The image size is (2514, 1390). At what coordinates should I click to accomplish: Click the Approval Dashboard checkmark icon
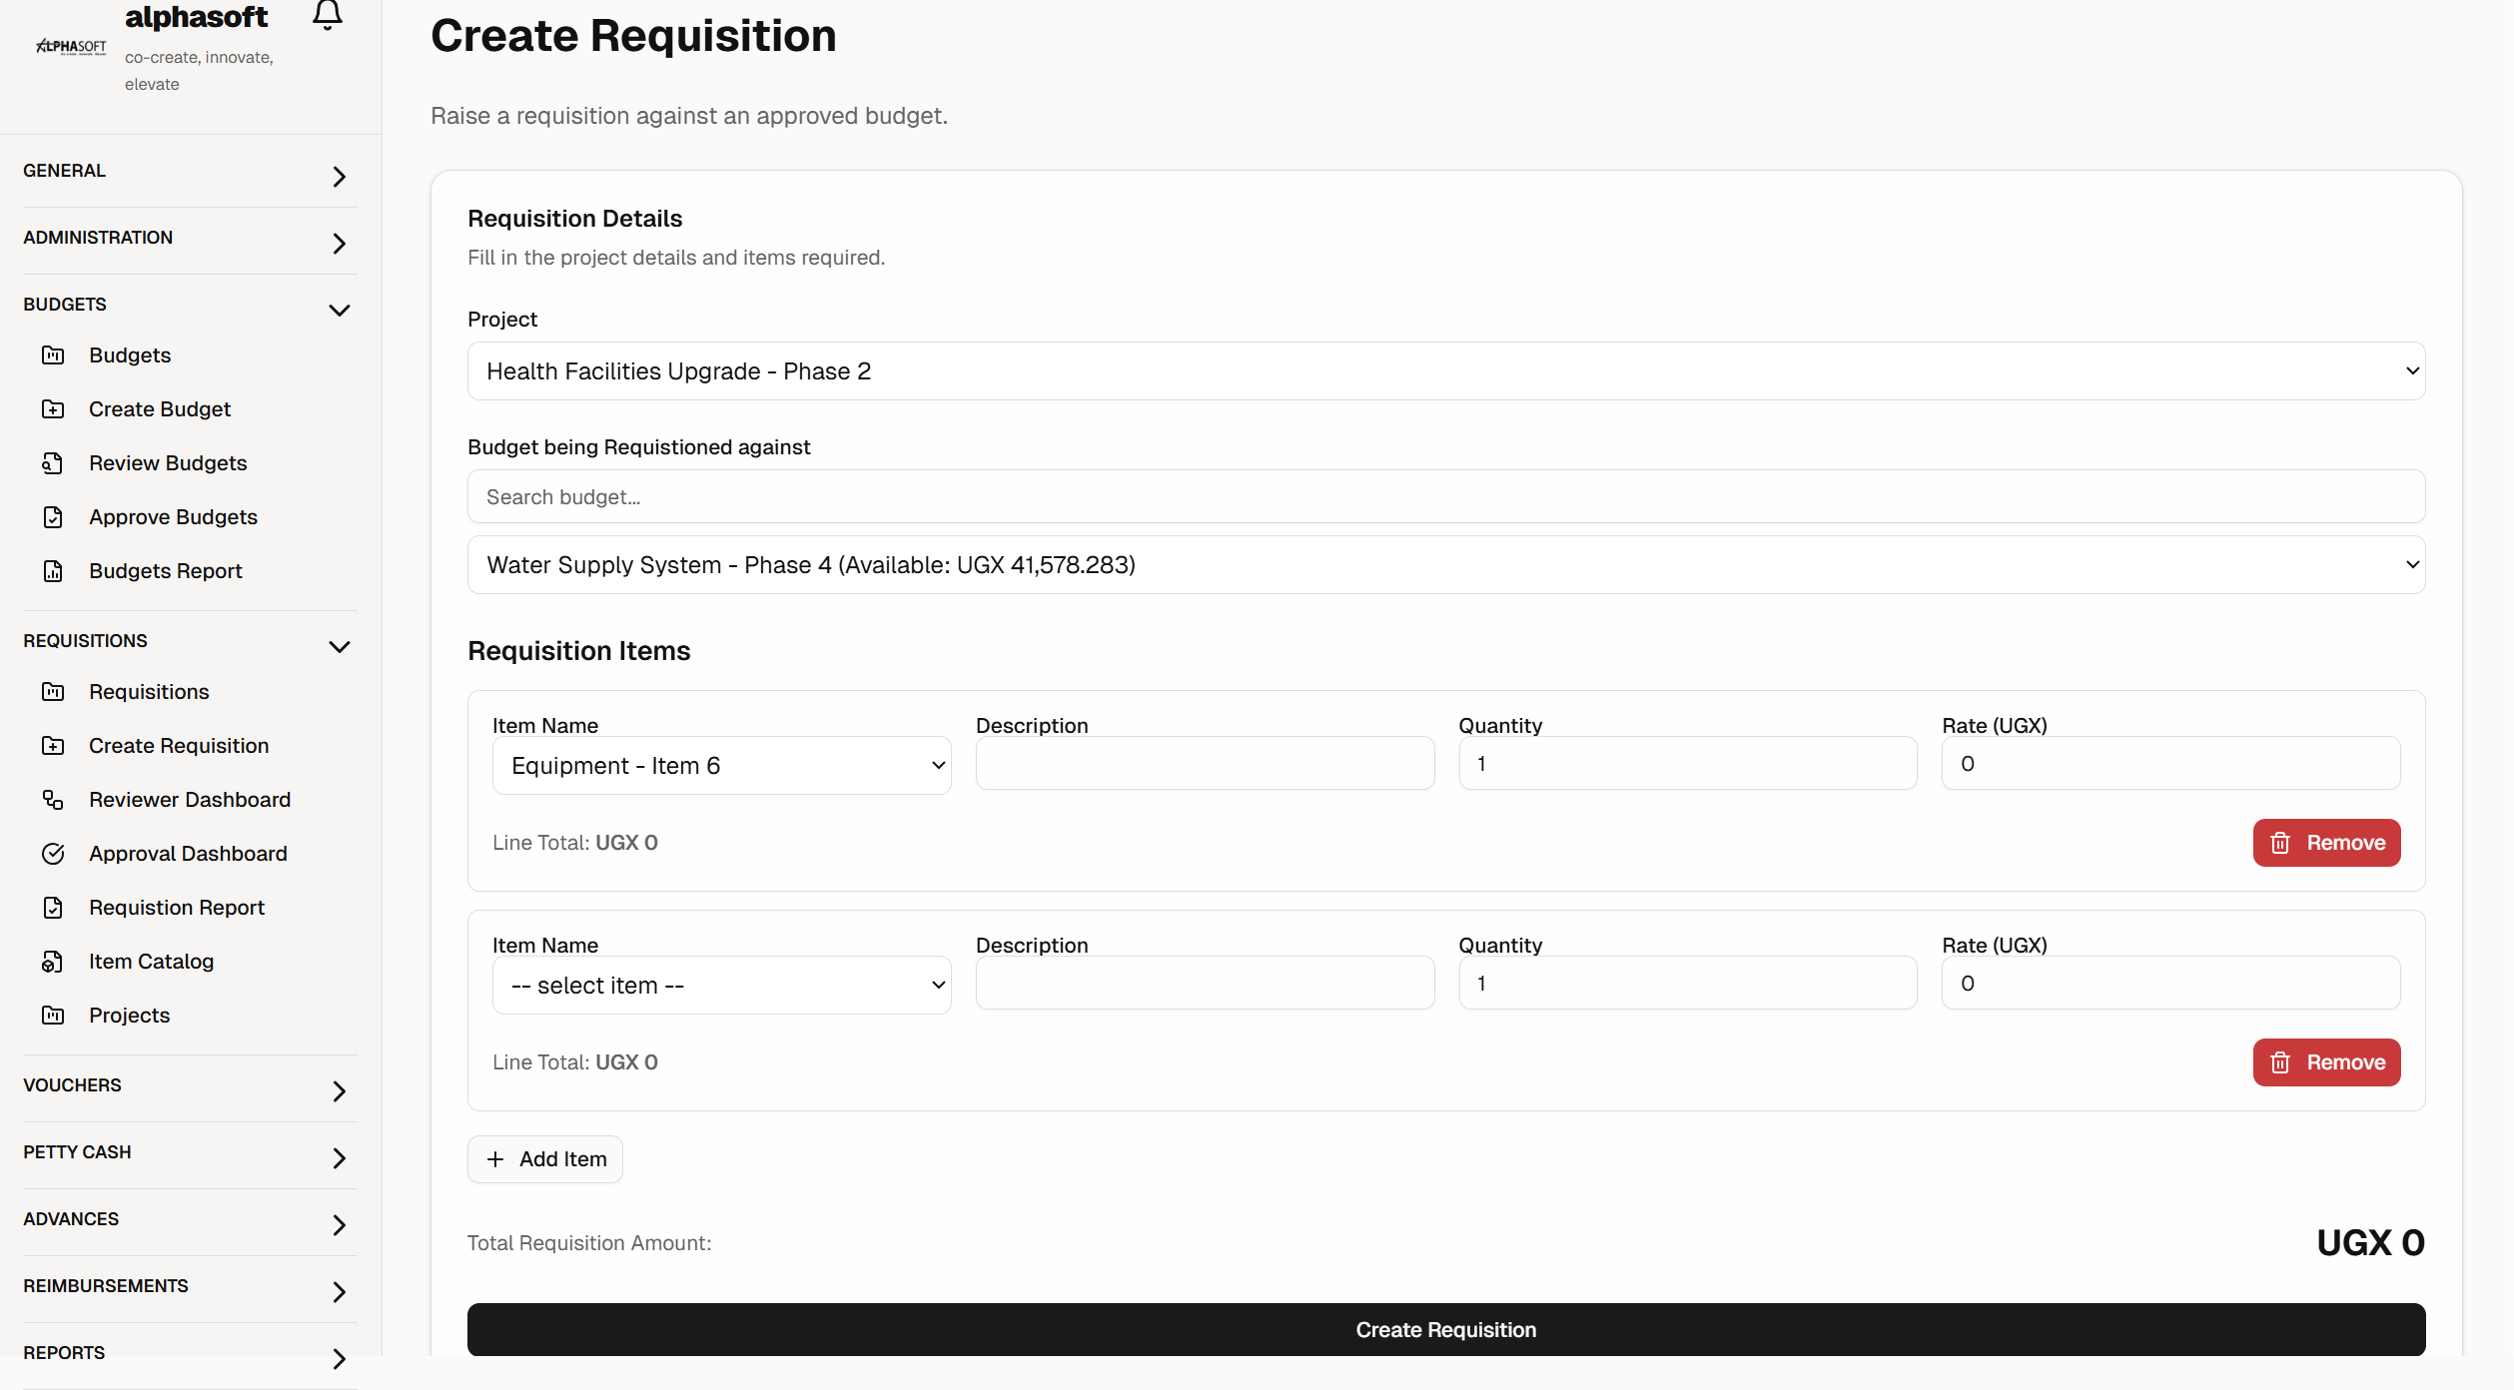(53, 854)
